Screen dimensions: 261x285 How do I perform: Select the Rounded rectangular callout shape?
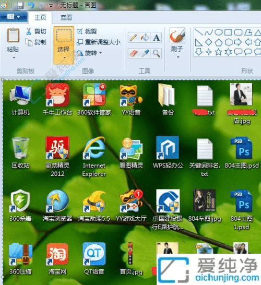238,52
